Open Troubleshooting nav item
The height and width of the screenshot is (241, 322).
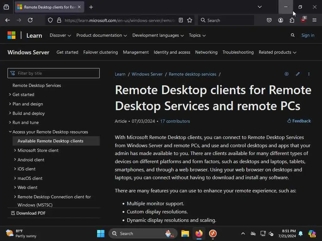point(238,52)
